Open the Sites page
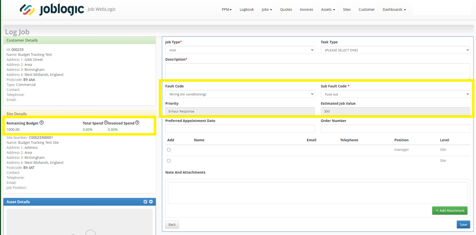 point(347,10)
